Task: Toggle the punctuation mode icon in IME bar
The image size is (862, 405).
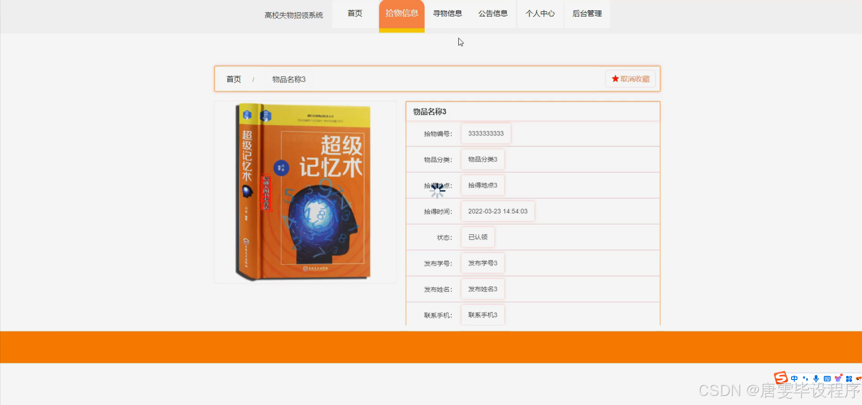Action: tap(805, 379)
